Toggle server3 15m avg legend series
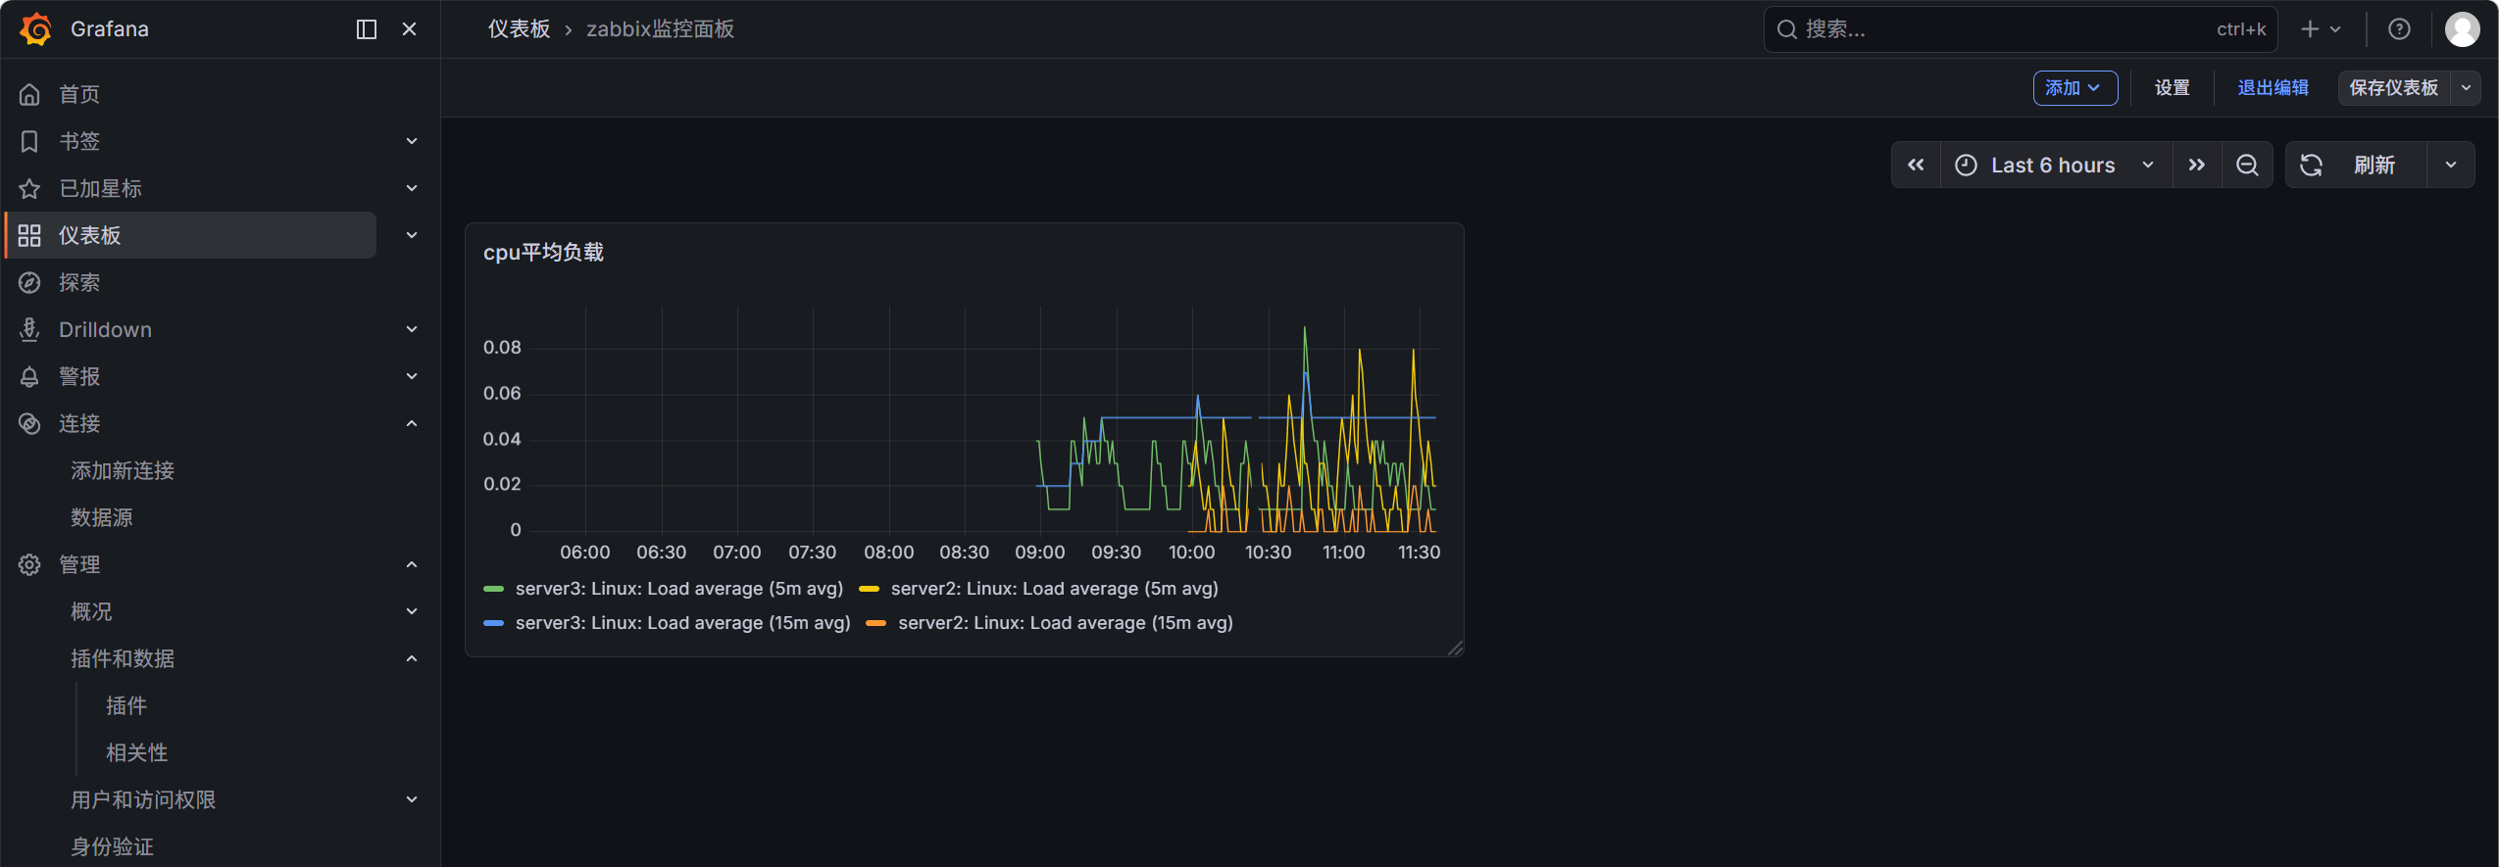The image size is (2499, 867). click(682, 623)
